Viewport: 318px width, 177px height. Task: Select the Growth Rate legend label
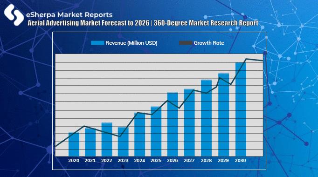point(209,43)
